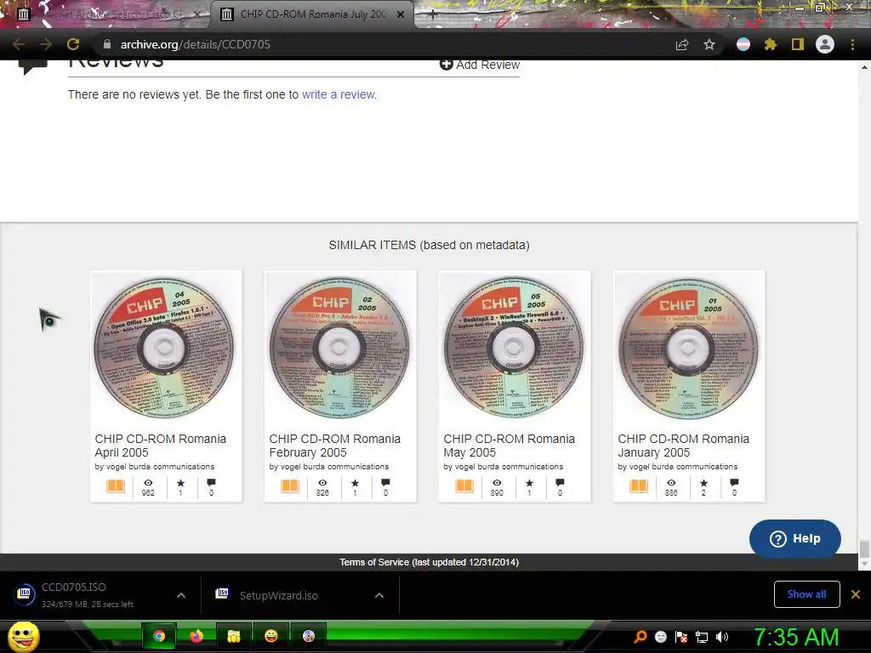
Task: Go forward in browser history
Action: tap(46, 44)
